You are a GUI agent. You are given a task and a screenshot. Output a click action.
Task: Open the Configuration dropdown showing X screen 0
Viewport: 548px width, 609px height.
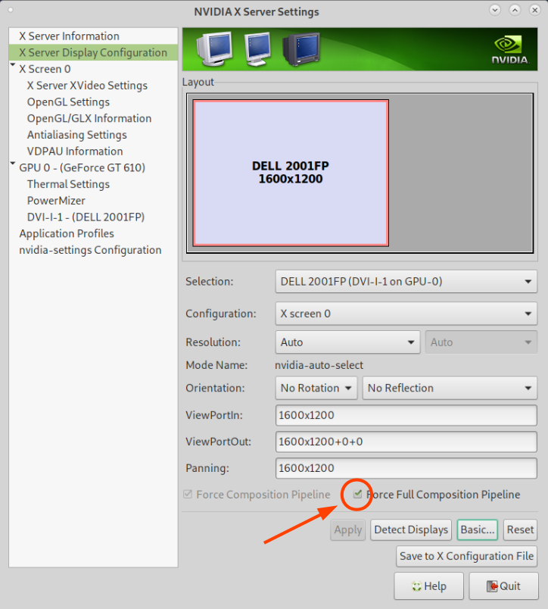point(406,314)
